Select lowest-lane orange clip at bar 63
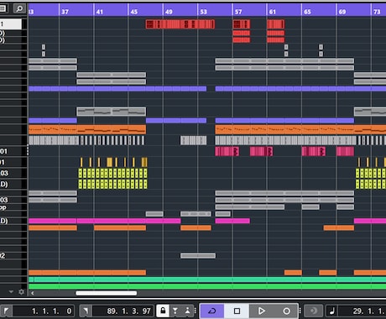The image size is (386, 319). coord(293,273)
